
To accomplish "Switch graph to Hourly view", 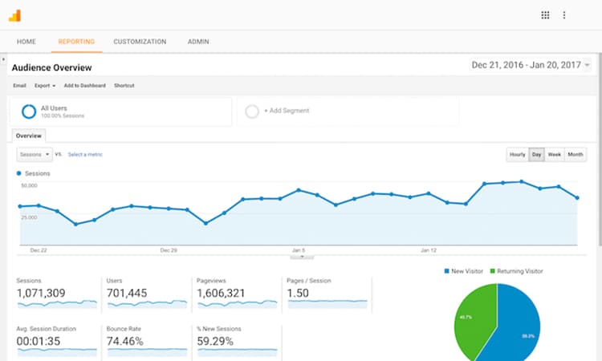I will pyautogui.click(x=517, y=154).
